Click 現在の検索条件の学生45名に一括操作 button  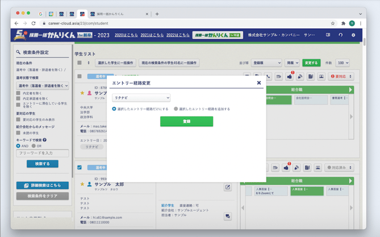(x=169, y=63)
